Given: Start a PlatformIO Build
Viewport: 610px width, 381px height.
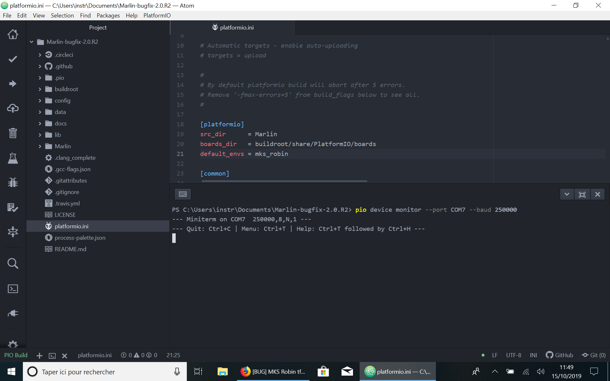Looking at the screenshot, I should tap(13, 59).
